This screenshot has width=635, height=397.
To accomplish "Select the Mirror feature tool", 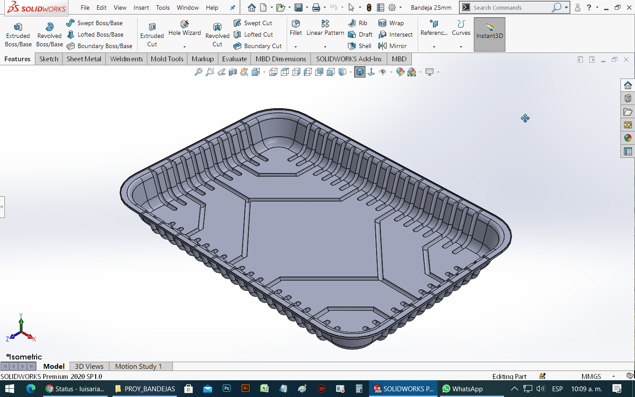I will [392, 46].
